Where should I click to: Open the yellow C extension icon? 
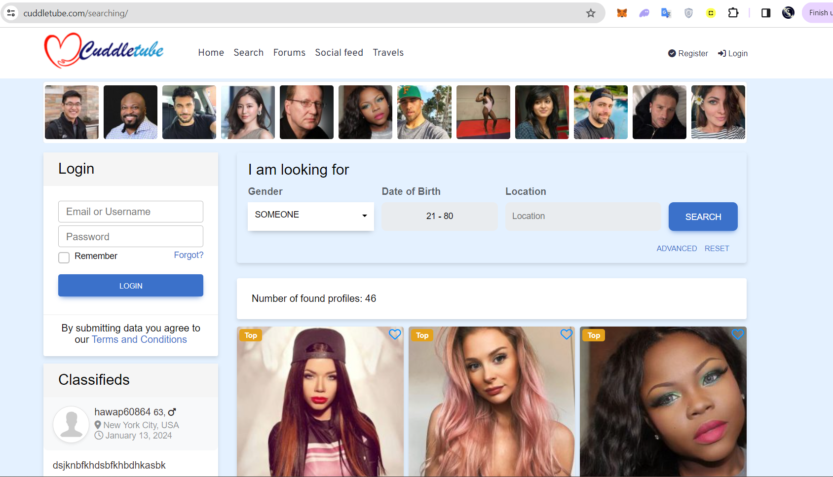[x=711, y=13]
